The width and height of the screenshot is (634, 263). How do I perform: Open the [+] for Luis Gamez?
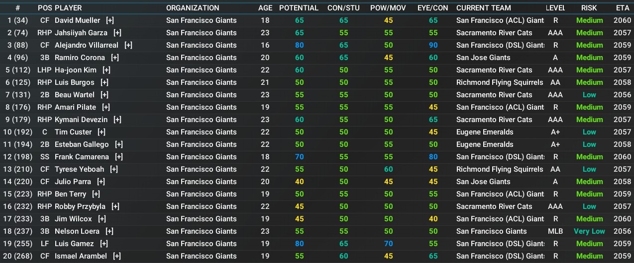click(x=104, y=244)
